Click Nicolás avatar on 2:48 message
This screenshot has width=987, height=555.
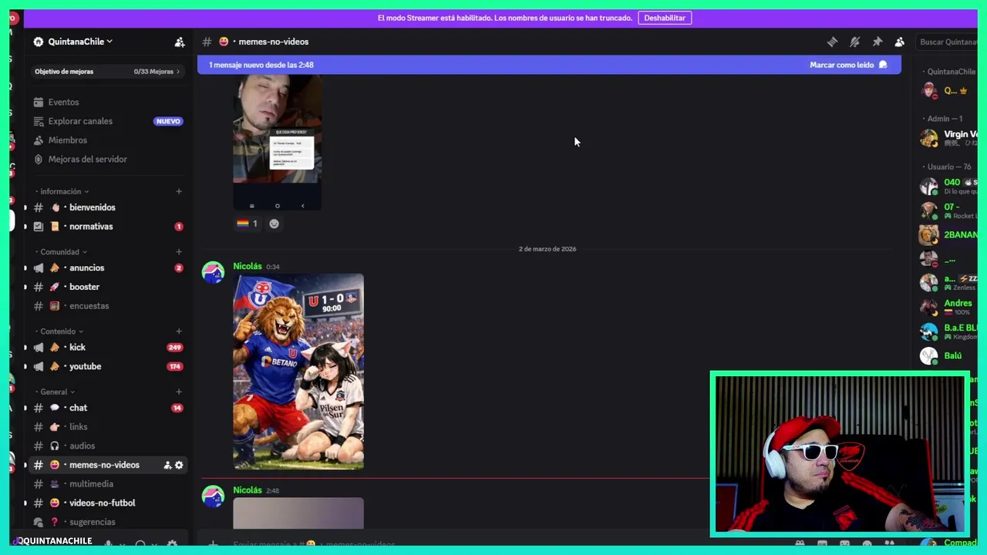(x=213, y=496)
